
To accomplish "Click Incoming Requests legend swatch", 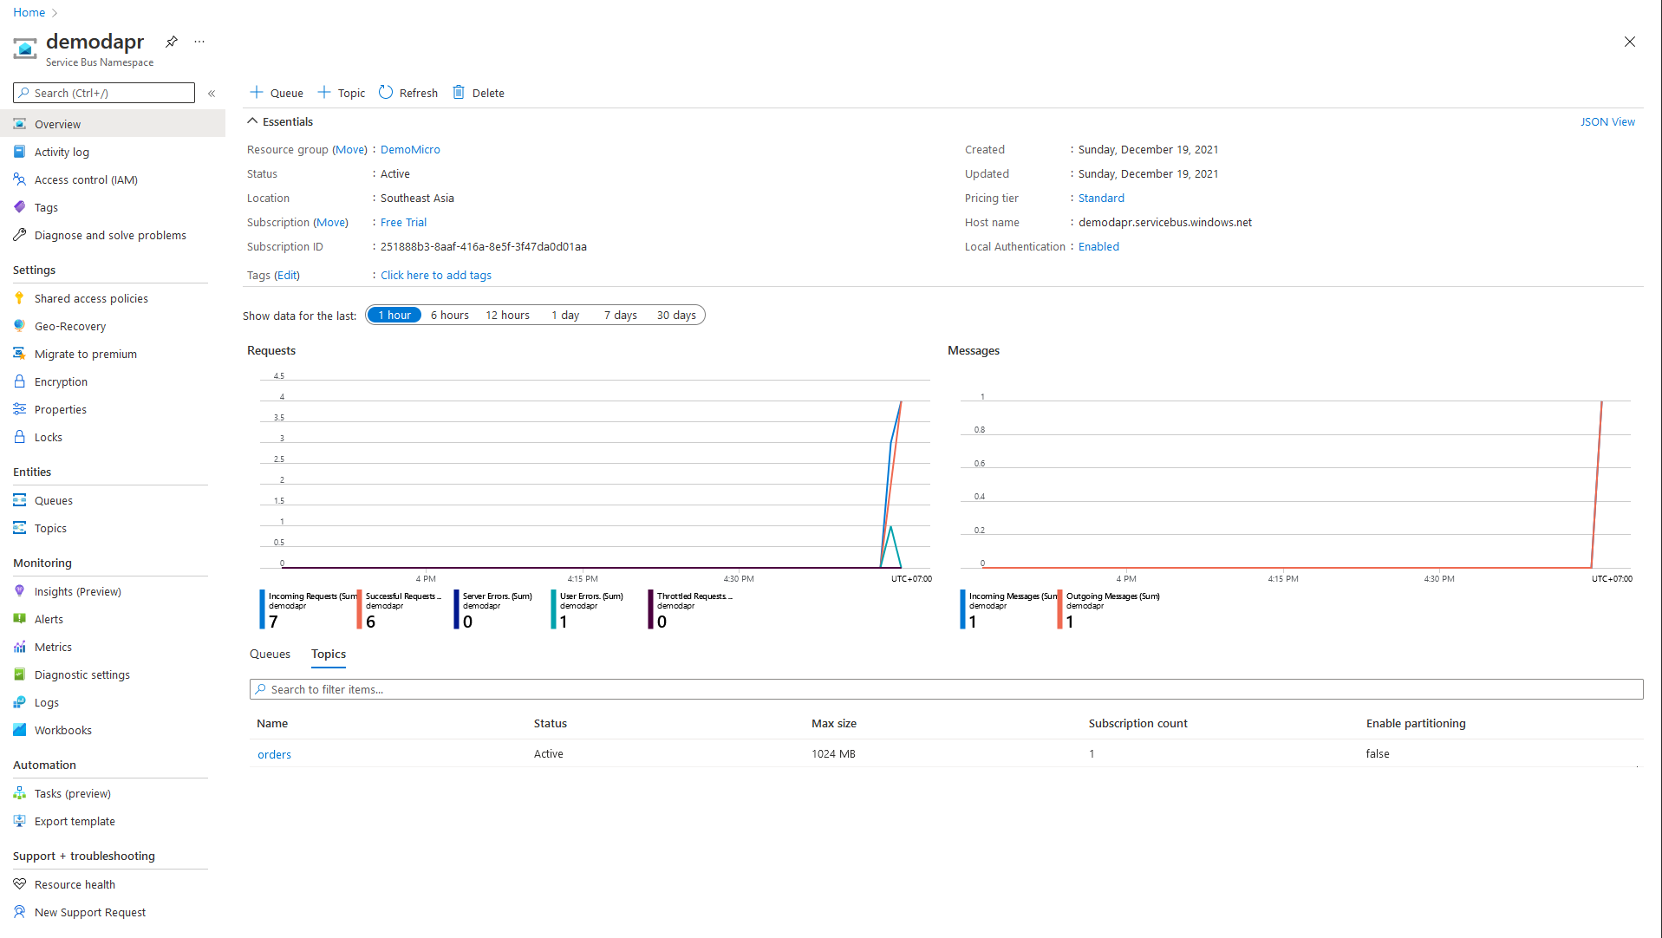I will [262, 609].
